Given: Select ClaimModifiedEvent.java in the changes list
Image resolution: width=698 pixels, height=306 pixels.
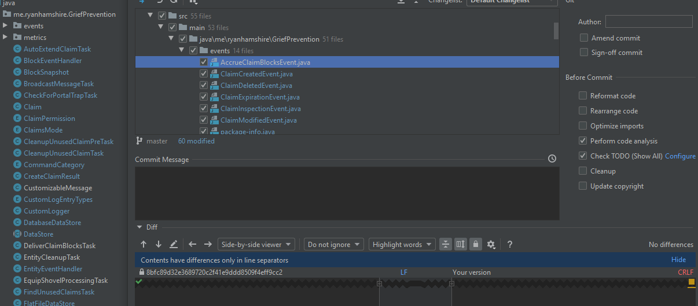Looking at the screenshot, I should [x=259, y=120].
